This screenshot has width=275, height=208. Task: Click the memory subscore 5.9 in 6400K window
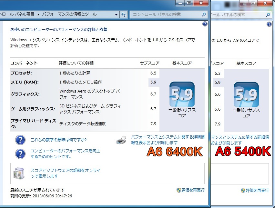pos(153,82)
